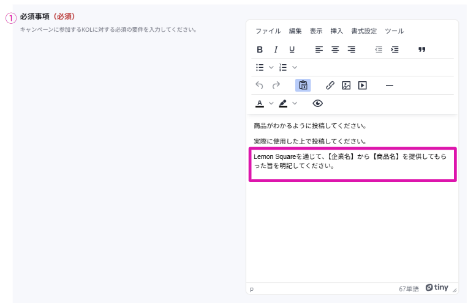Image resolution: width=468 pixels, height=303 pixels.
Task: Click the Lemon Square paragraph in editor
Action: click(349, 161)
